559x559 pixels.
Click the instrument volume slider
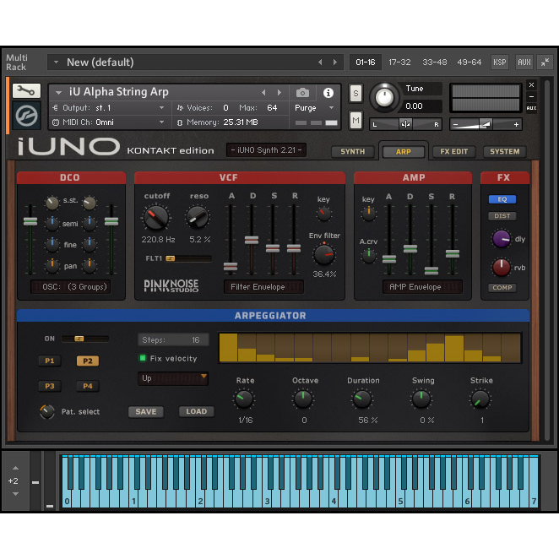[486, 124]
